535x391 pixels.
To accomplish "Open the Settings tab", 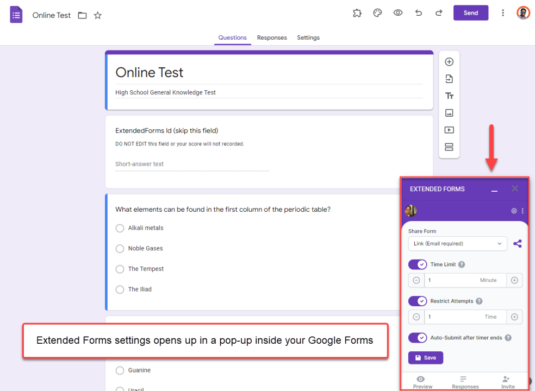I will (308, 37).
